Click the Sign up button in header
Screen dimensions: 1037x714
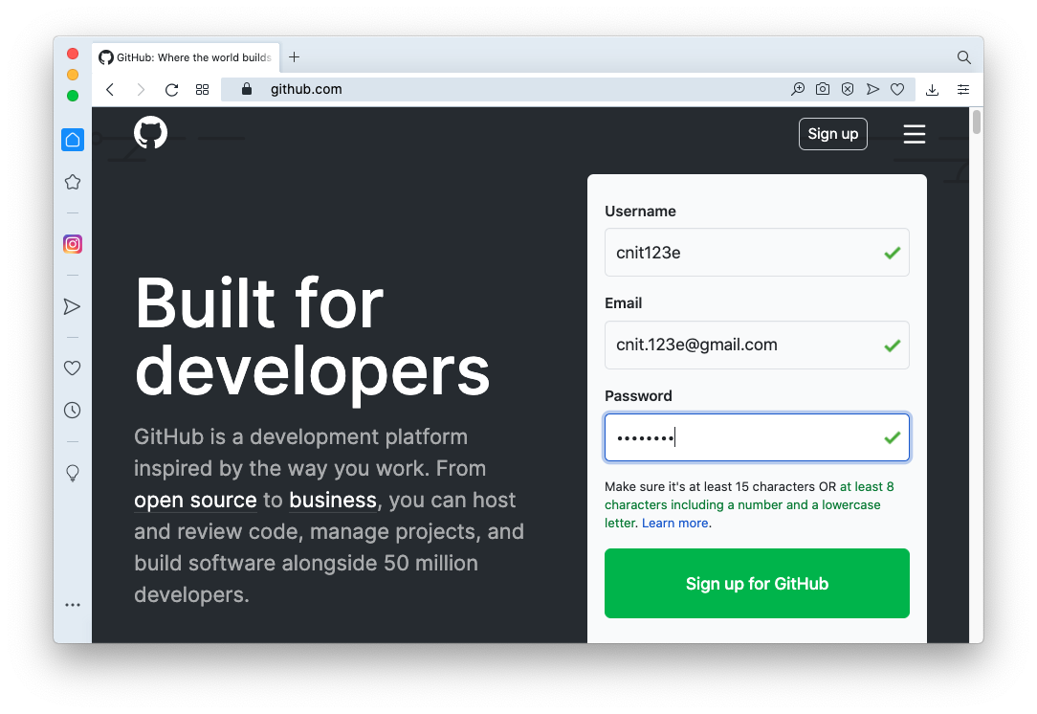click(832, 134)
